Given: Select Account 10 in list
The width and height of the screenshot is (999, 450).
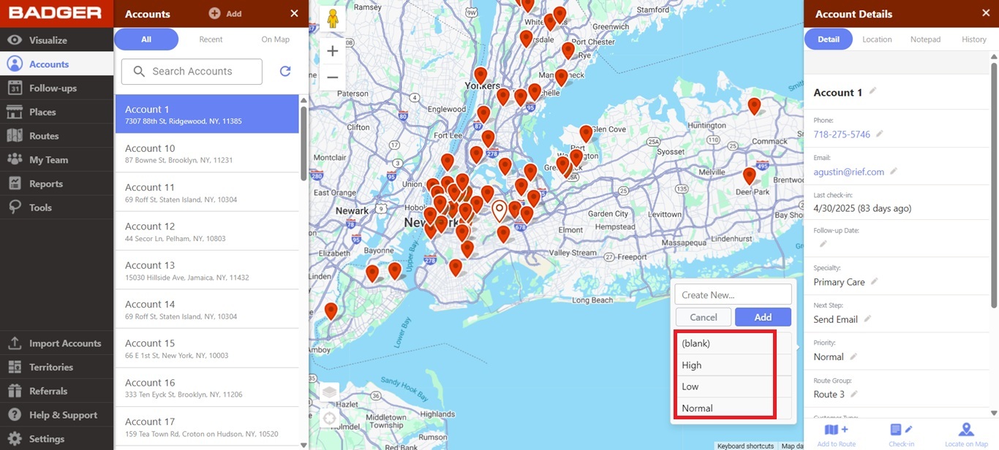Looking at the screenshot, I should pos(207,153).
